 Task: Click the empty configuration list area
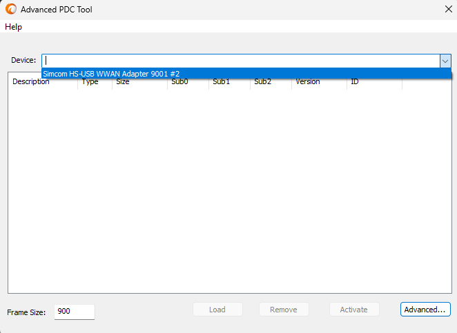[228, 193]
